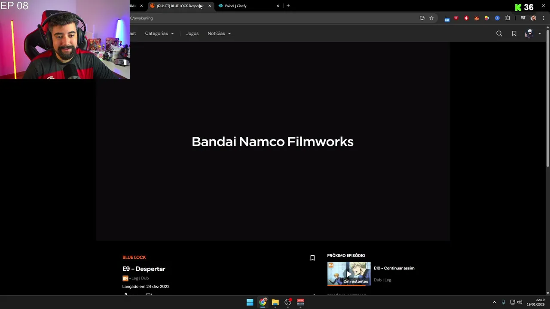Open the OBS icon in the taskbar
Image resolution: width=550 pixels, height=309 pixels.
click(288, 303)
